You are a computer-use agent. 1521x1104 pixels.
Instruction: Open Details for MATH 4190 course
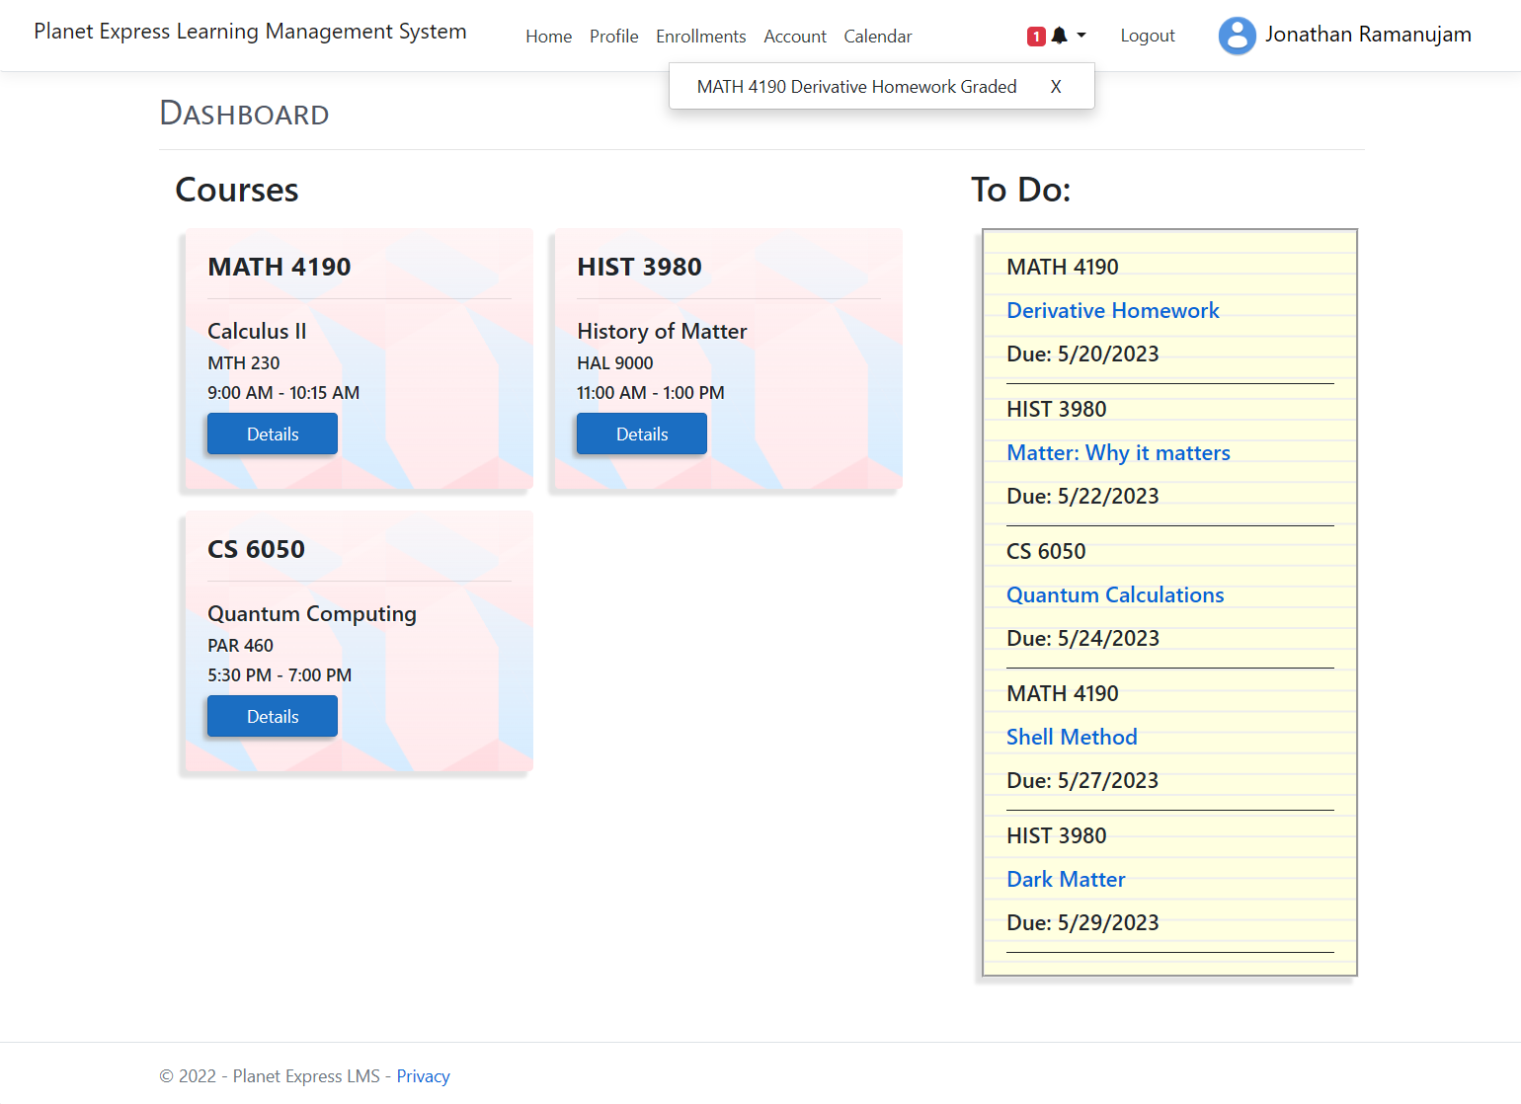tap(273, 434)
